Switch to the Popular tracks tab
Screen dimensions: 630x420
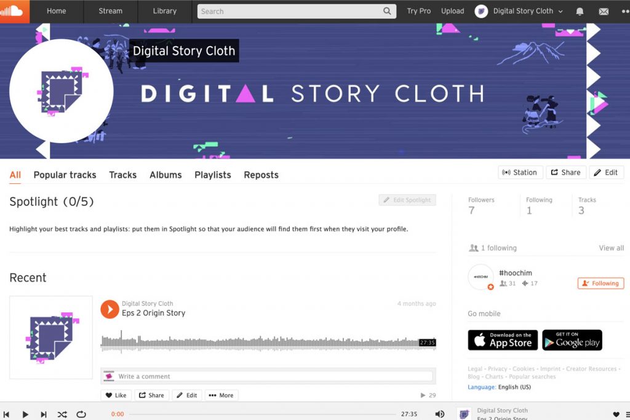65,175
